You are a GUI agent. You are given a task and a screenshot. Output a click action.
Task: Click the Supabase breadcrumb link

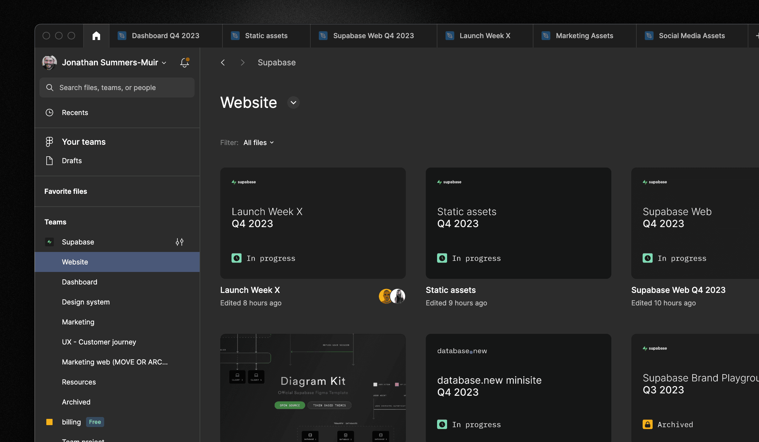tap(277, 63)
